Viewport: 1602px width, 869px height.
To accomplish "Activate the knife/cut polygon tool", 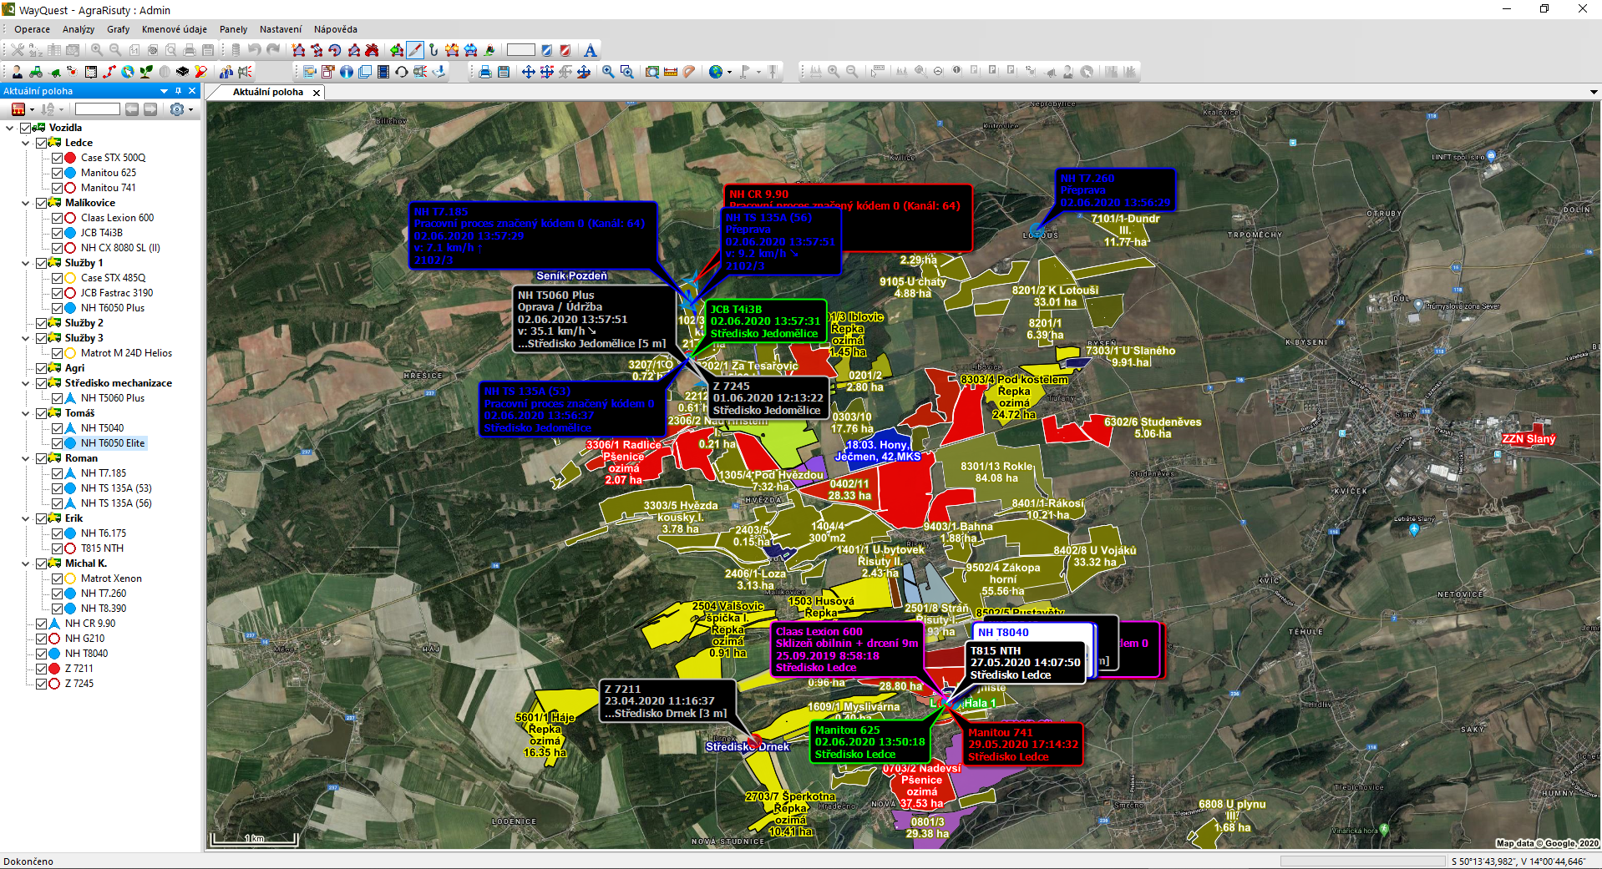I will (x=415, y=50).
